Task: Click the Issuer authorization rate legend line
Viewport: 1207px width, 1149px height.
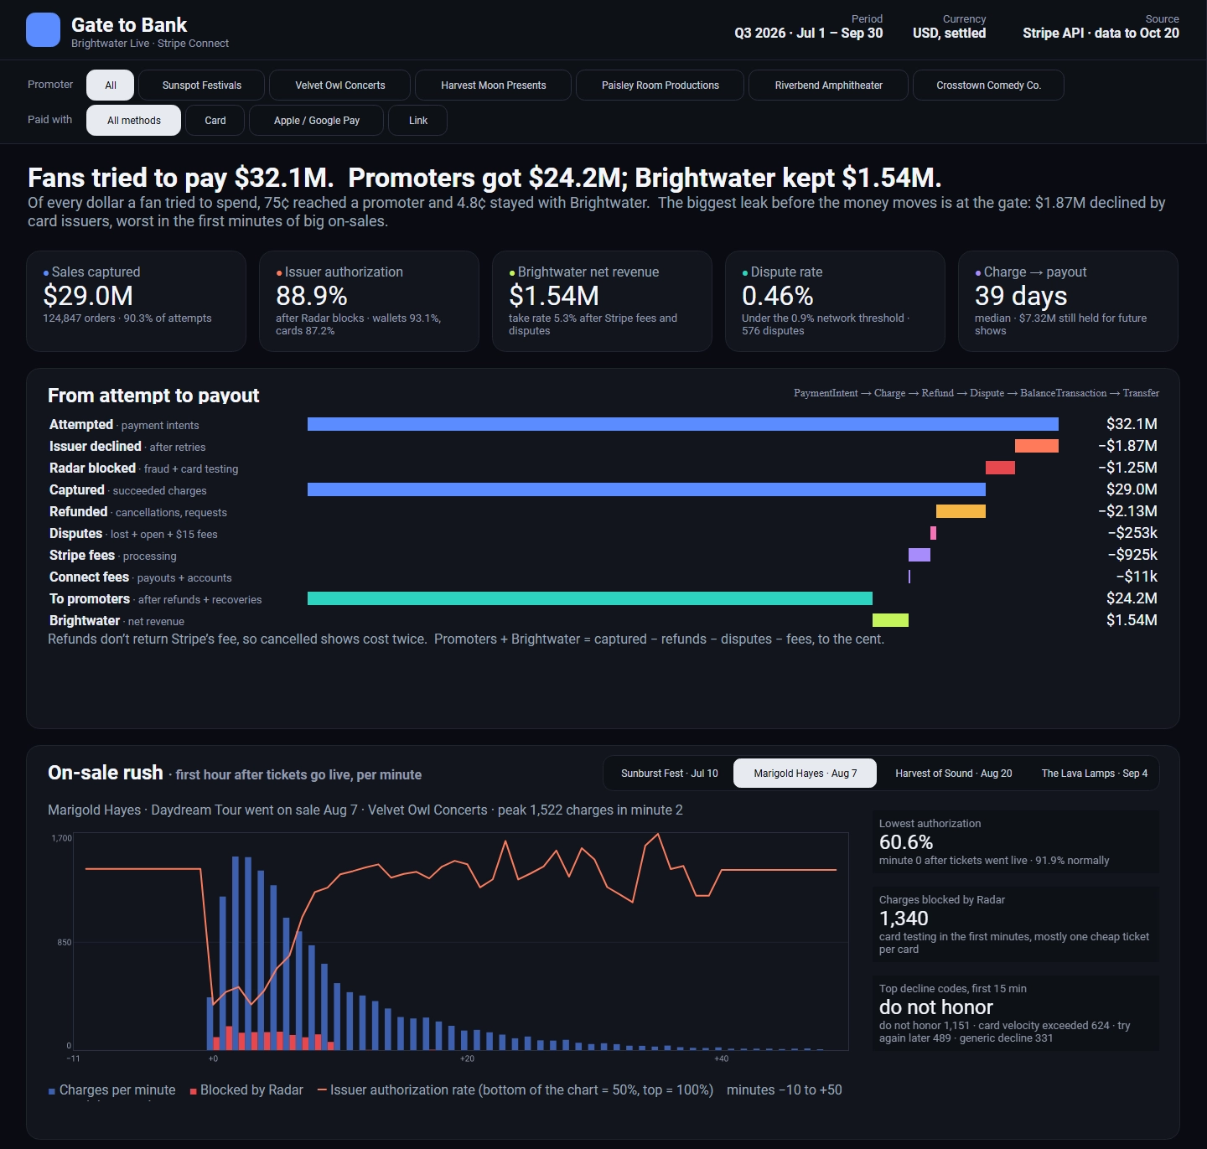Action: pos(322,1090)
